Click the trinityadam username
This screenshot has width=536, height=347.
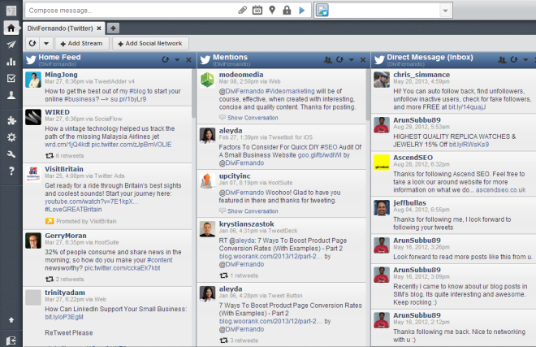point(65,293)
